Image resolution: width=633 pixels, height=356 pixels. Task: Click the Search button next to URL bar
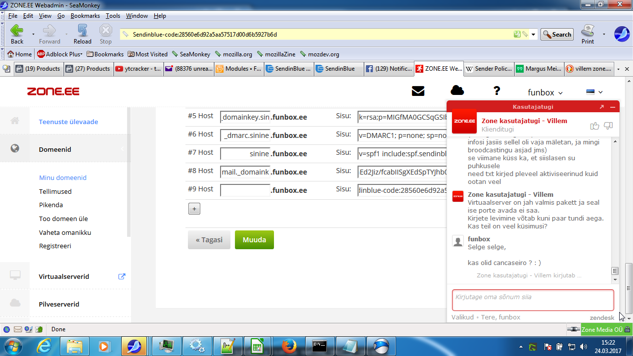click(557, 35)
